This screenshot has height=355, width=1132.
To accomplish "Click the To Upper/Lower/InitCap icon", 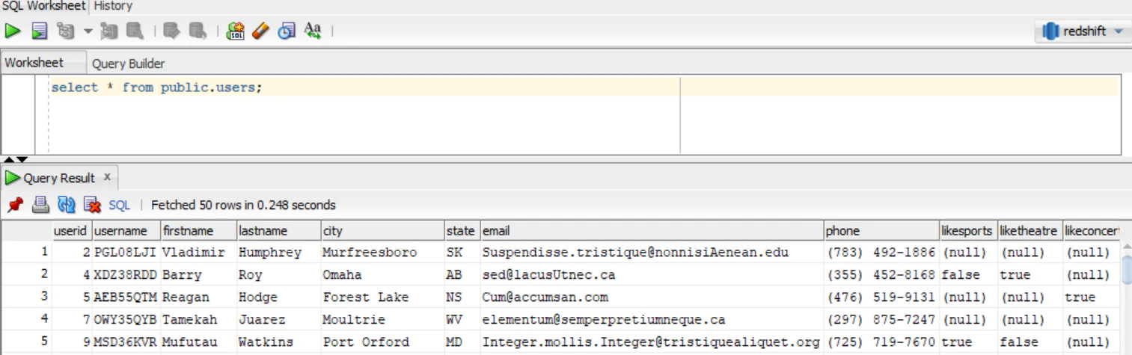I will [x=313, y=31].
